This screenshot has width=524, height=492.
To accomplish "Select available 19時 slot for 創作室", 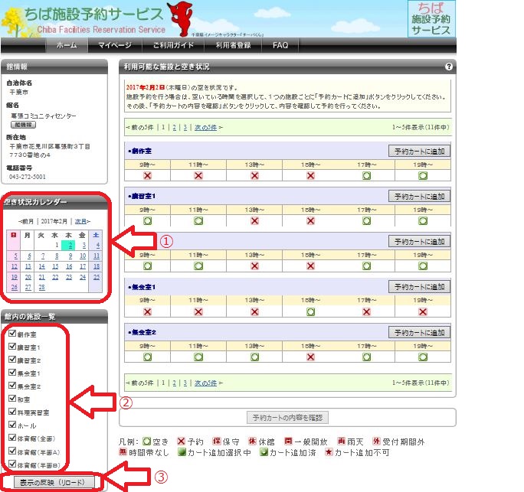I will (x=422, y=175).
